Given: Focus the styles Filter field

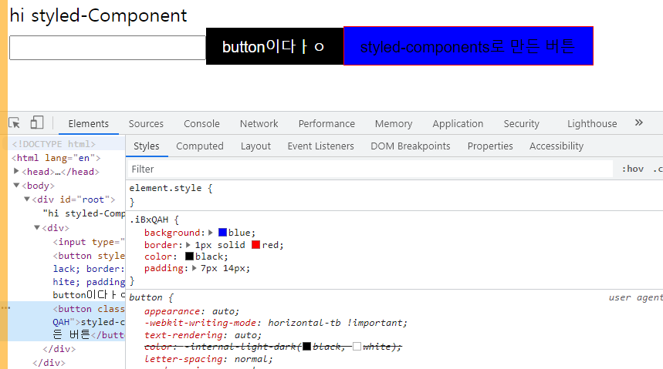Looking at the screenshot, I should pyautogui.click(x=370, y=169).
